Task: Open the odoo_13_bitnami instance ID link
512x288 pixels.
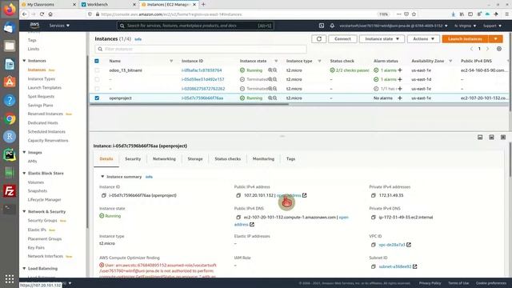Action: coord(202,70)
